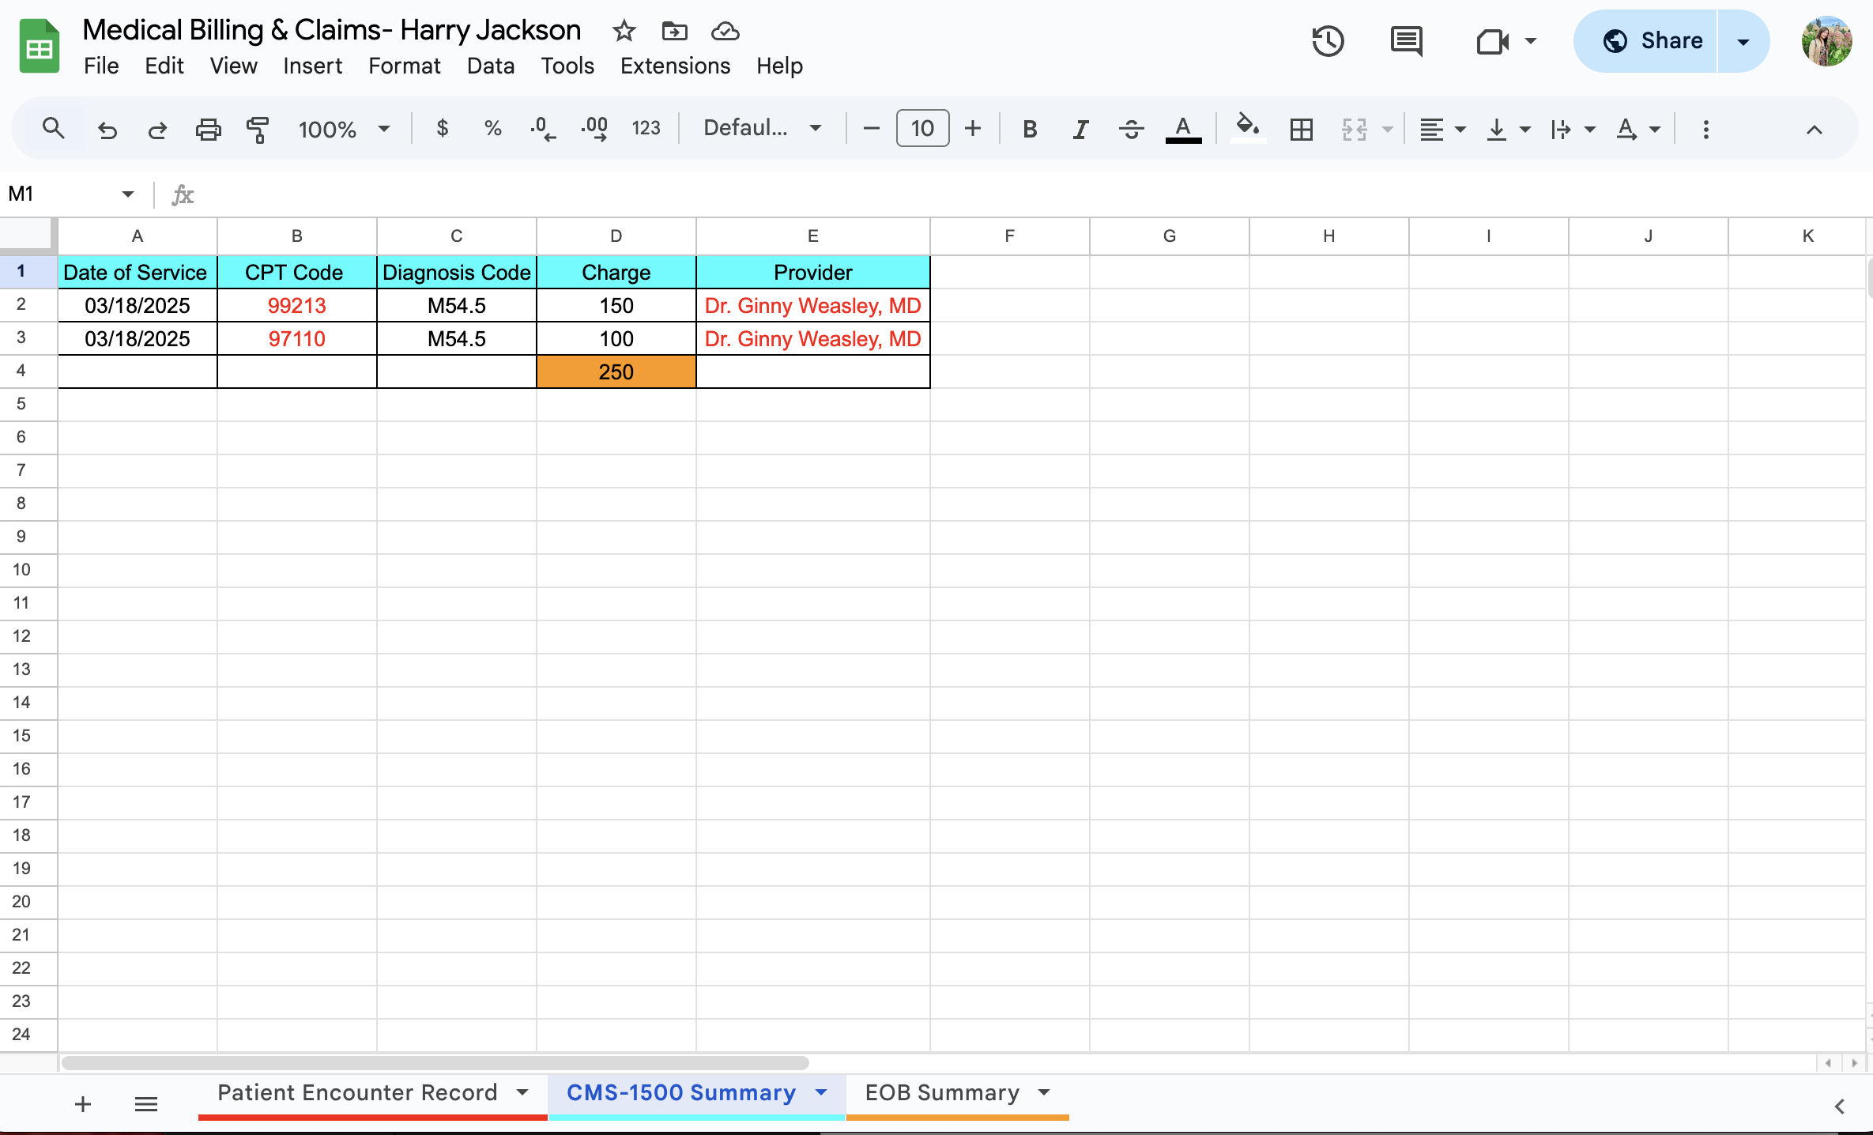This screenshot has width=1873, height=1135.
Task: Click the print icon
Action: pyautogui.click(x=208, y=129)
